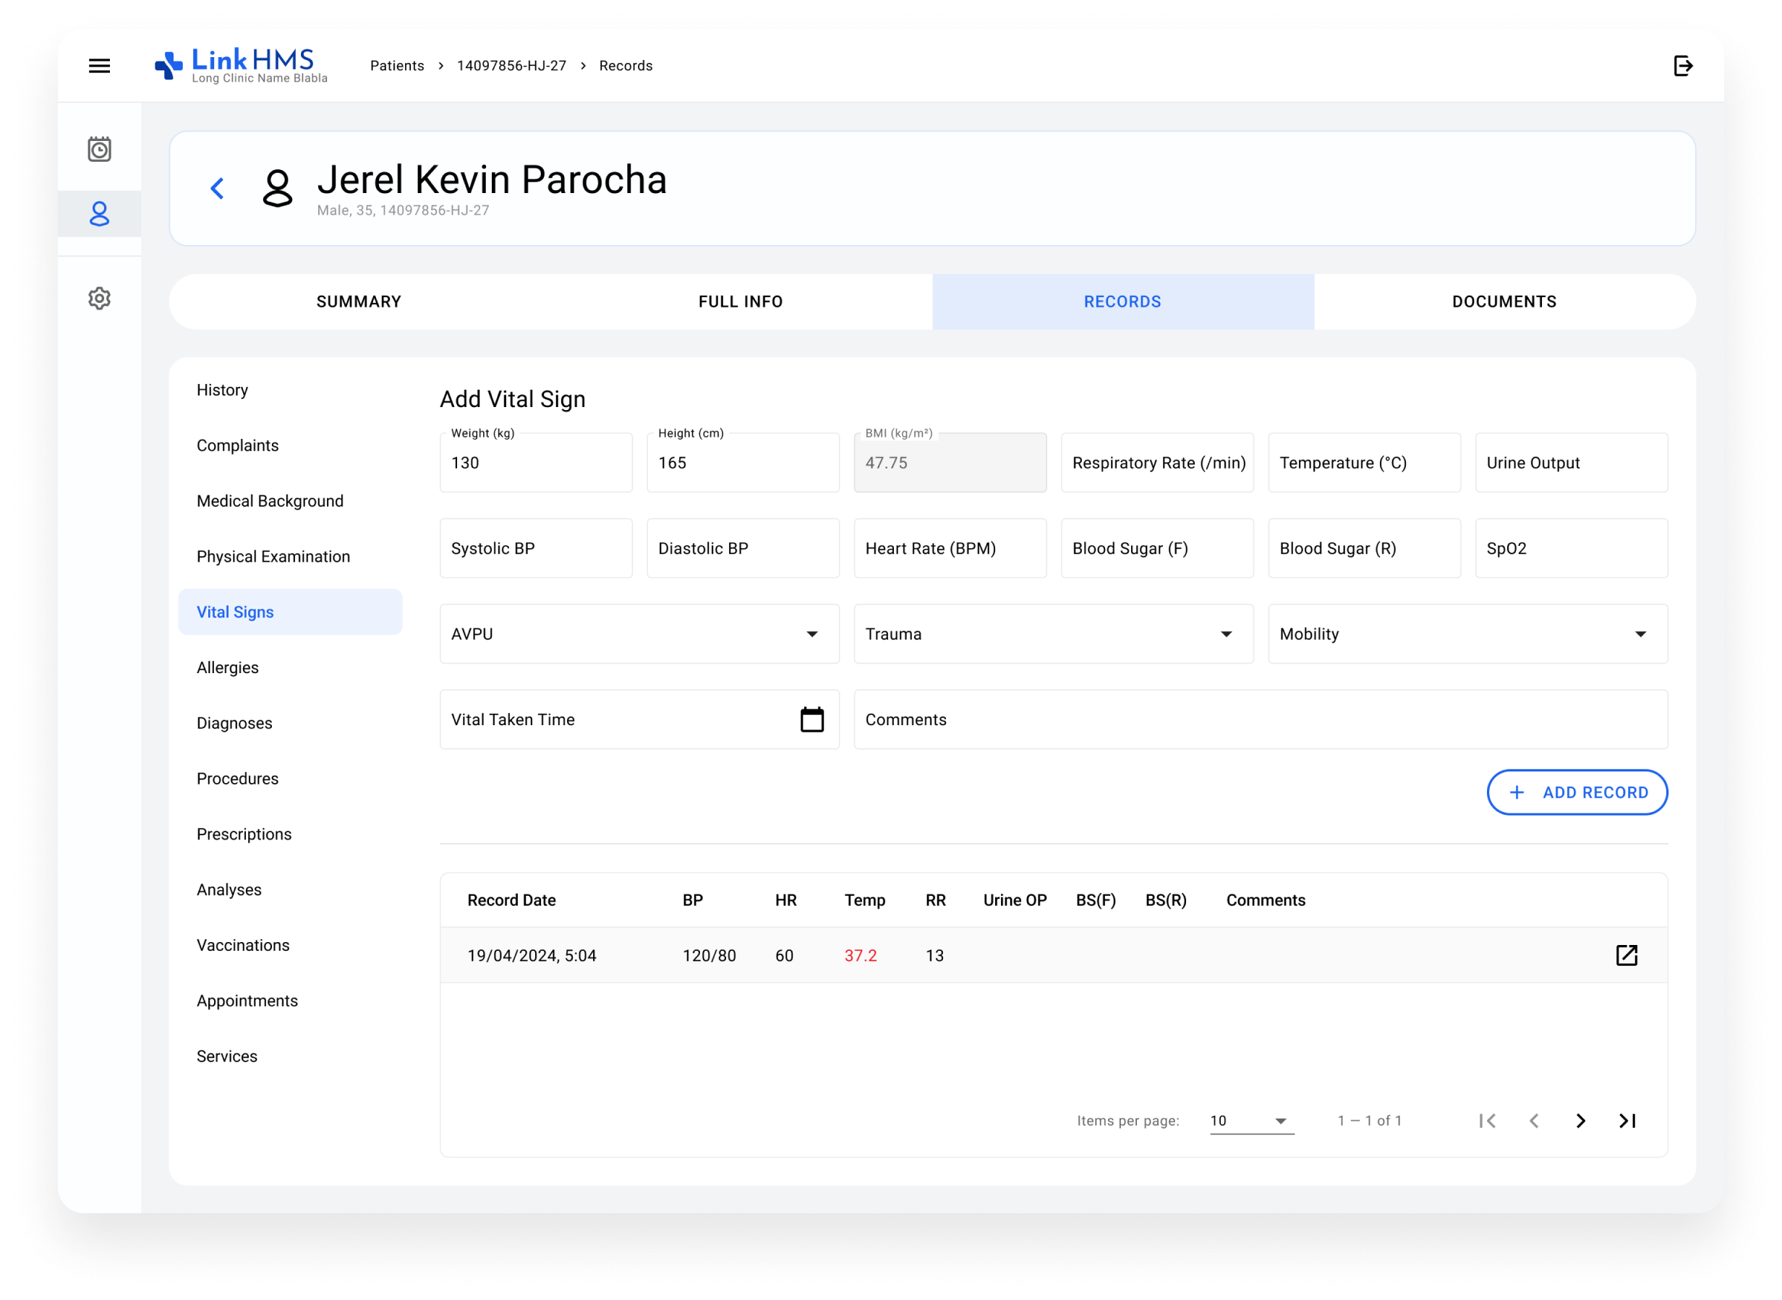Viewport: 1782px width, 1300px height.
Task: Click Records breadcrumb link
Action: pos(626,66)
